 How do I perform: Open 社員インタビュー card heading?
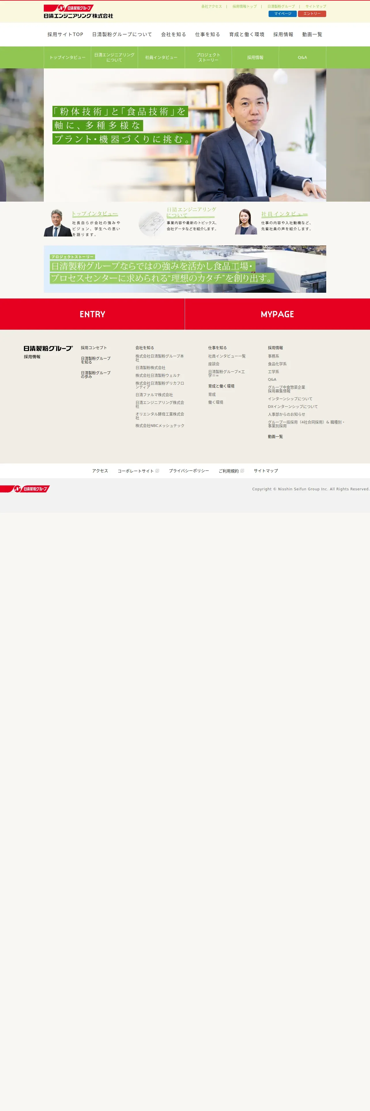pos(284,214)
